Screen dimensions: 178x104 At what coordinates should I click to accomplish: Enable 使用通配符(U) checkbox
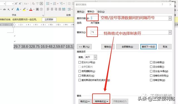pos(80,71)
